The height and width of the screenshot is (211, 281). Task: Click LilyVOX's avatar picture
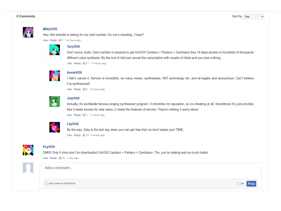55,127
